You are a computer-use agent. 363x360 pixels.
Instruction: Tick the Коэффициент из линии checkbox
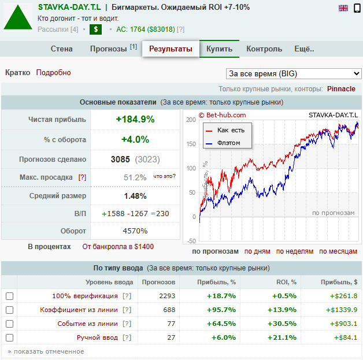9,310
